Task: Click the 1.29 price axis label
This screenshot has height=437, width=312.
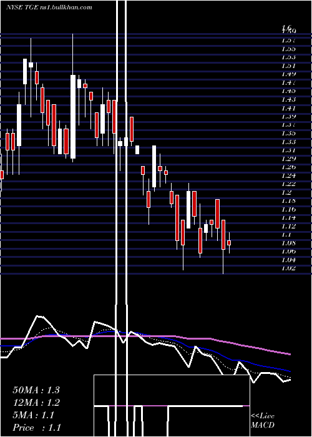Action: (x=288, y=159)
